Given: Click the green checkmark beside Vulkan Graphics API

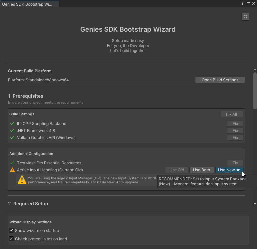Looking at the screenshot, I should pyautogui.click(x=12, y=138).
